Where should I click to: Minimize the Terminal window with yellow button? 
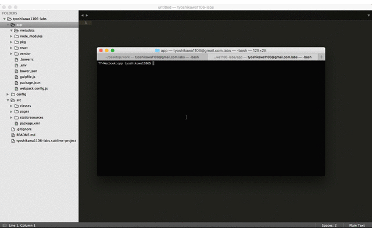click(106, 50)
